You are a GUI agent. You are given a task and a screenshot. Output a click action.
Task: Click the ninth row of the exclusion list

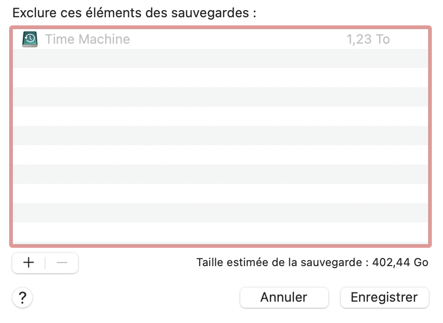(220, 193)
